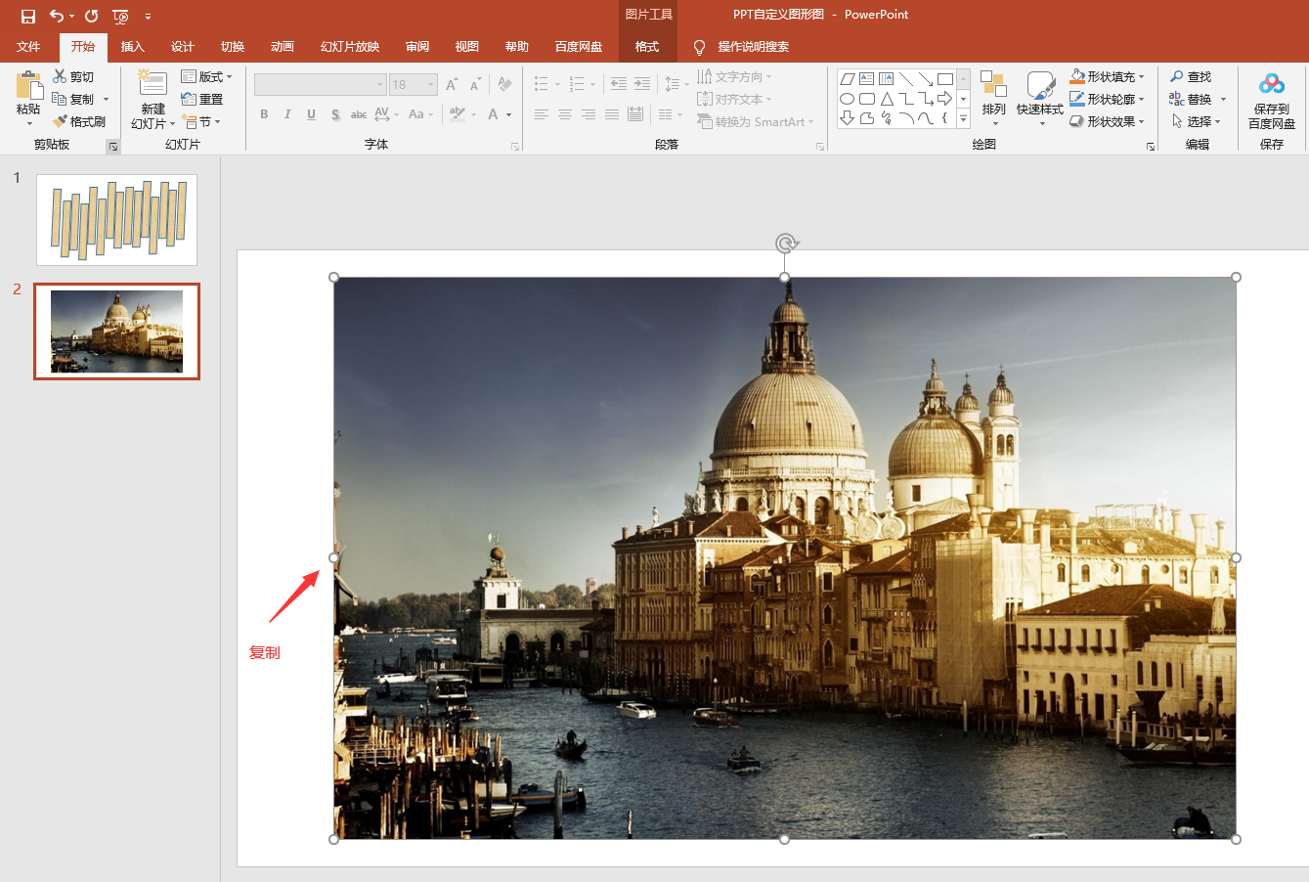
Task: Click the Save to Baidu Netdisk icon
Action: click(x=1271, y=85)
